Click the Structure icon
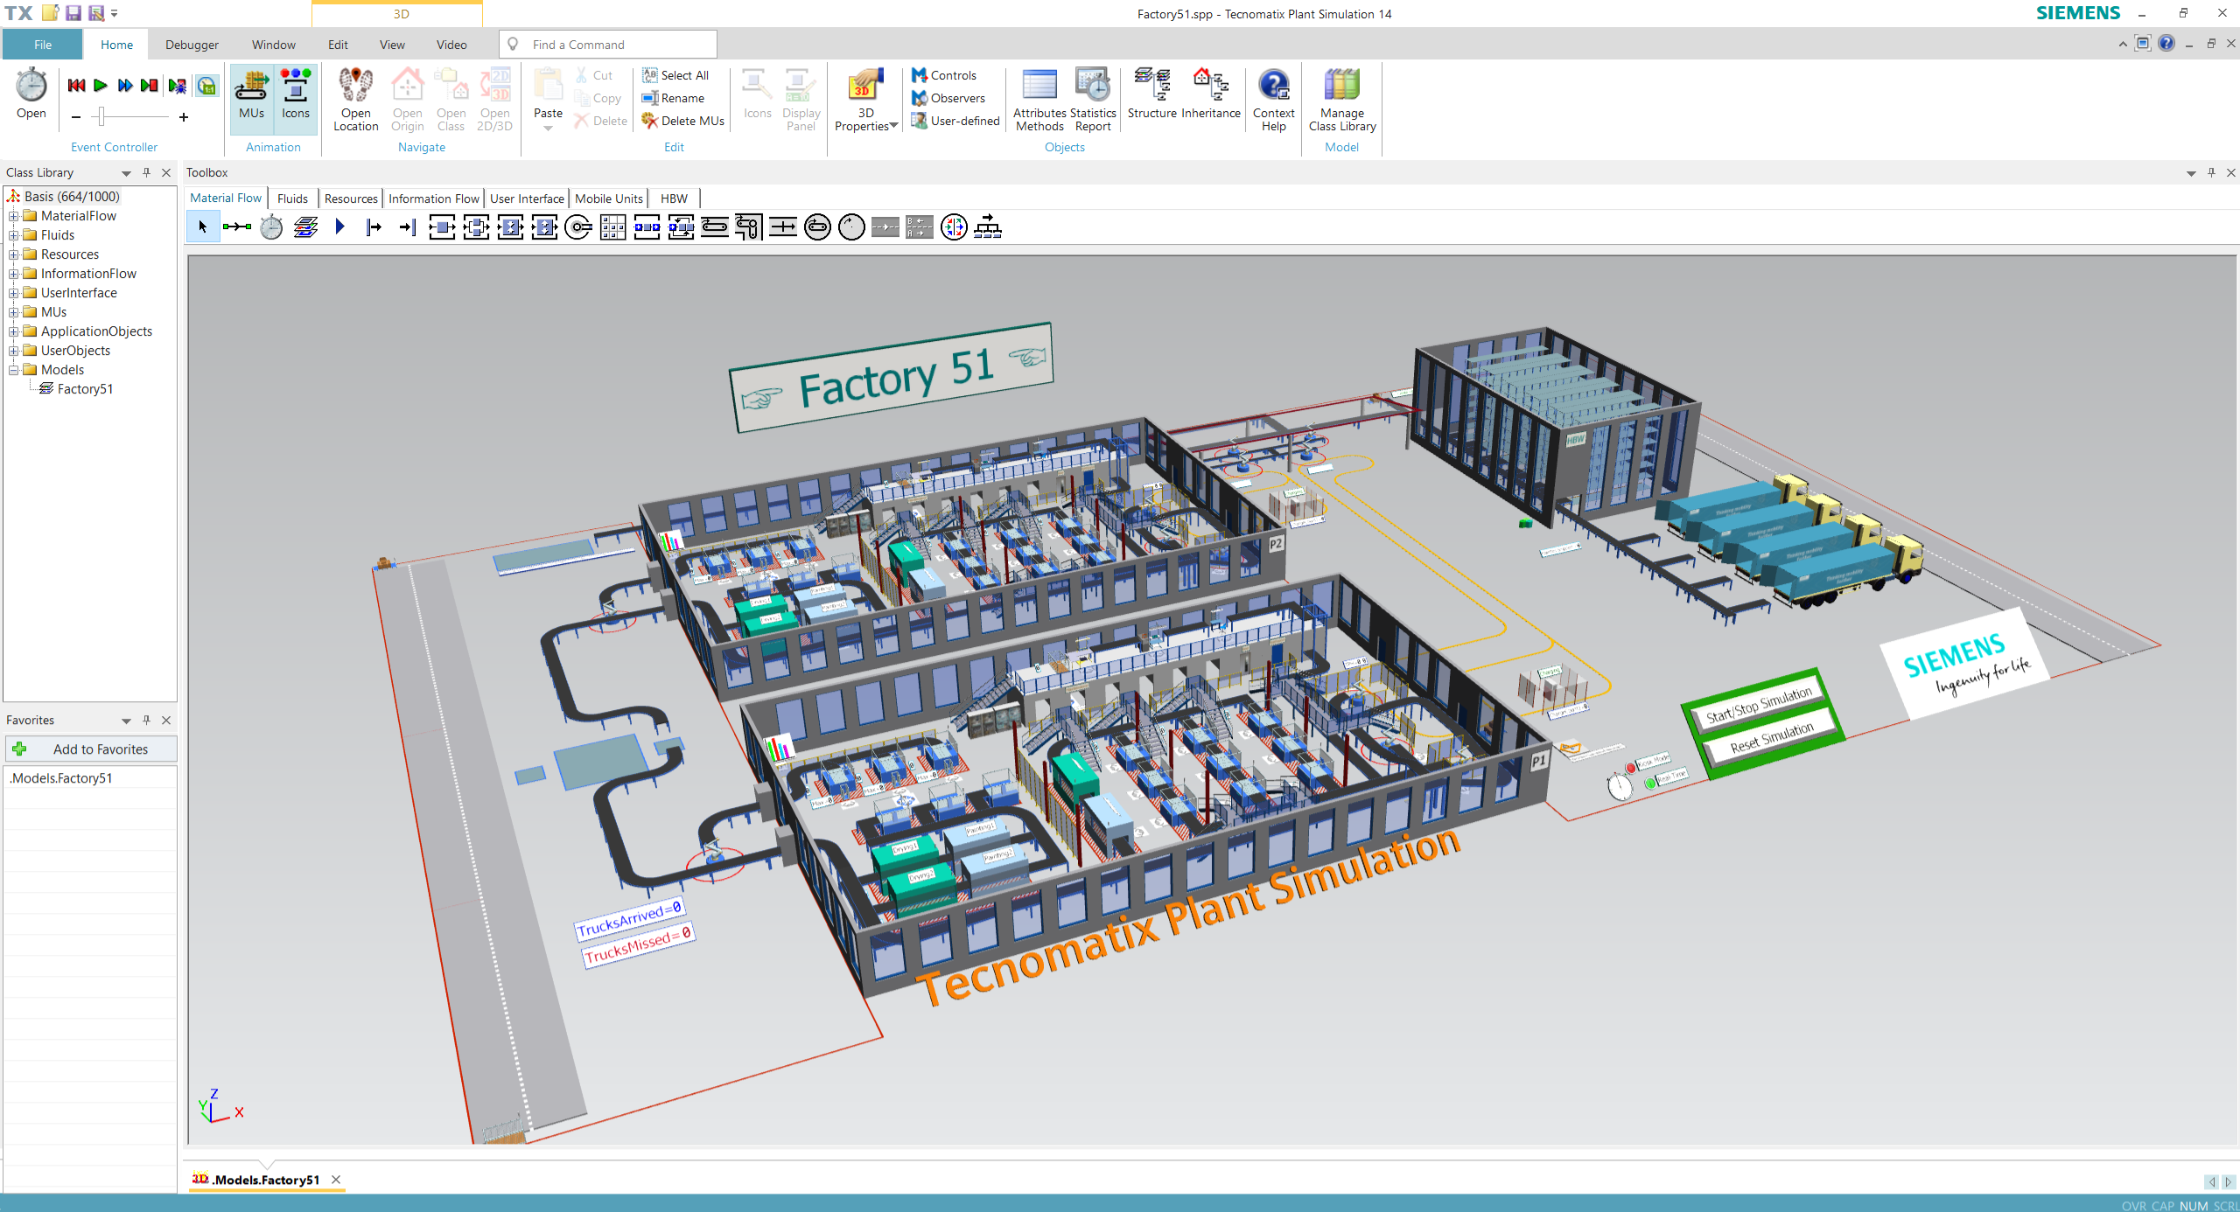 (x=1151, y=86)
